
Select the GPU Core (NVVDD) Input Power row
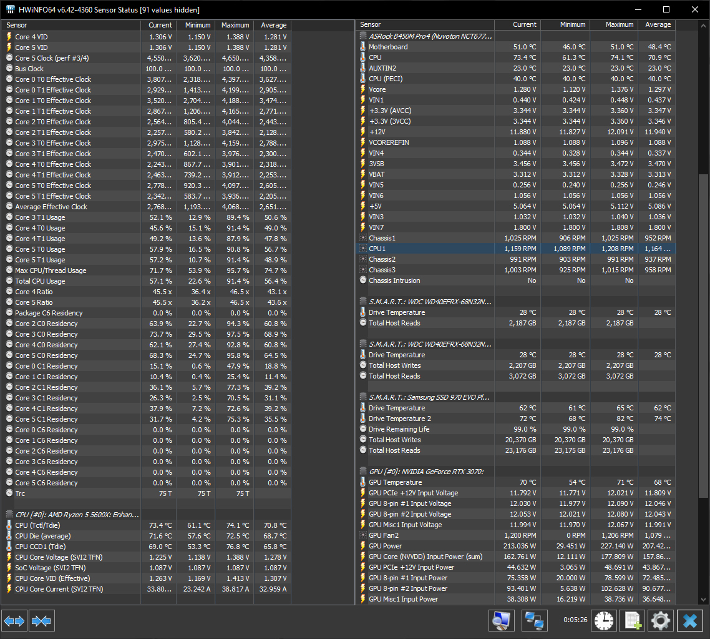click(x=516, y=557)
